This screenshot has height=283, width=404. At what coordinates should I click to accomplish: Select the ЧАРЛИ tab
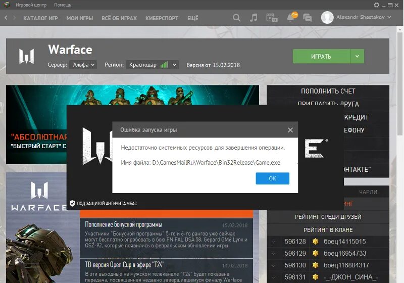tap(368, 192)
